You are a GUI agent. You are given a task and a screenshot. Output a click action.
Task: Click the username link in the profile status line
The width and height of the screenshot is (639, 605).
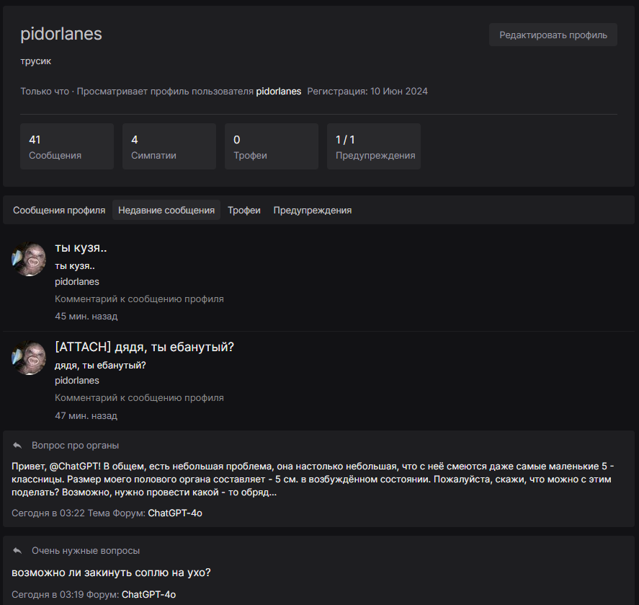279,92
